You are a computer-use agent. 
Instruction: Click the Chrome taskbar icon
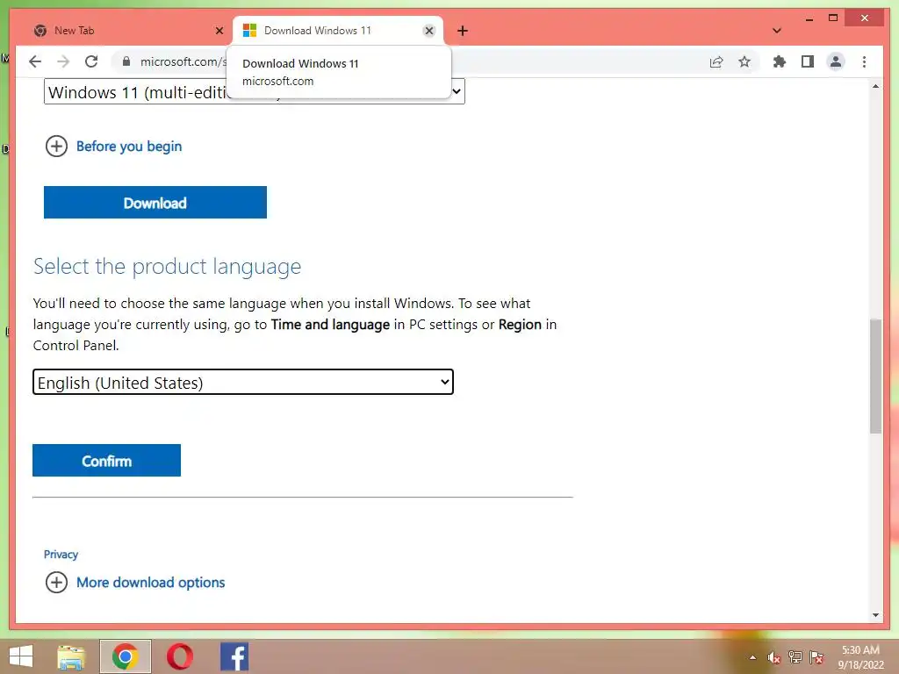[125, 656]
